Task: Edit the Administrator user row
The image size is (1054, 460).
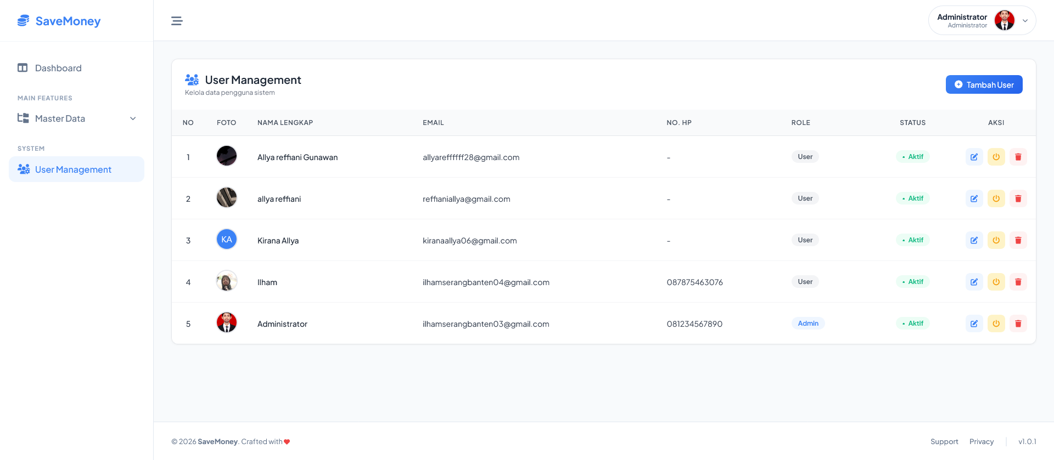Action: (x=974, y=323)
